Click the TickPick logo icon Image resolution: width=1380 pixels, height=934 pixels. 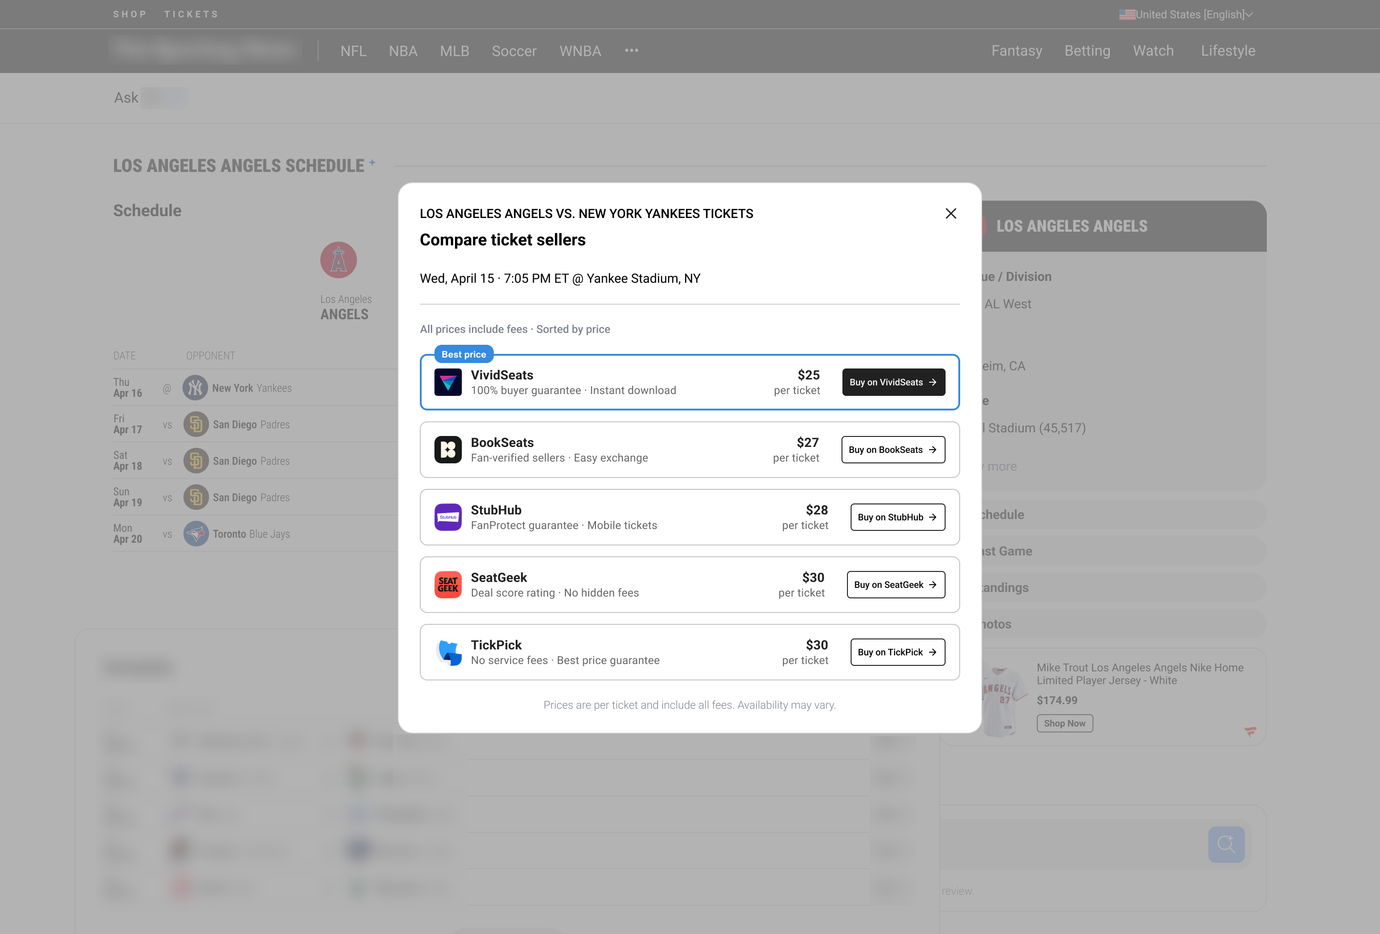[448, 652]
